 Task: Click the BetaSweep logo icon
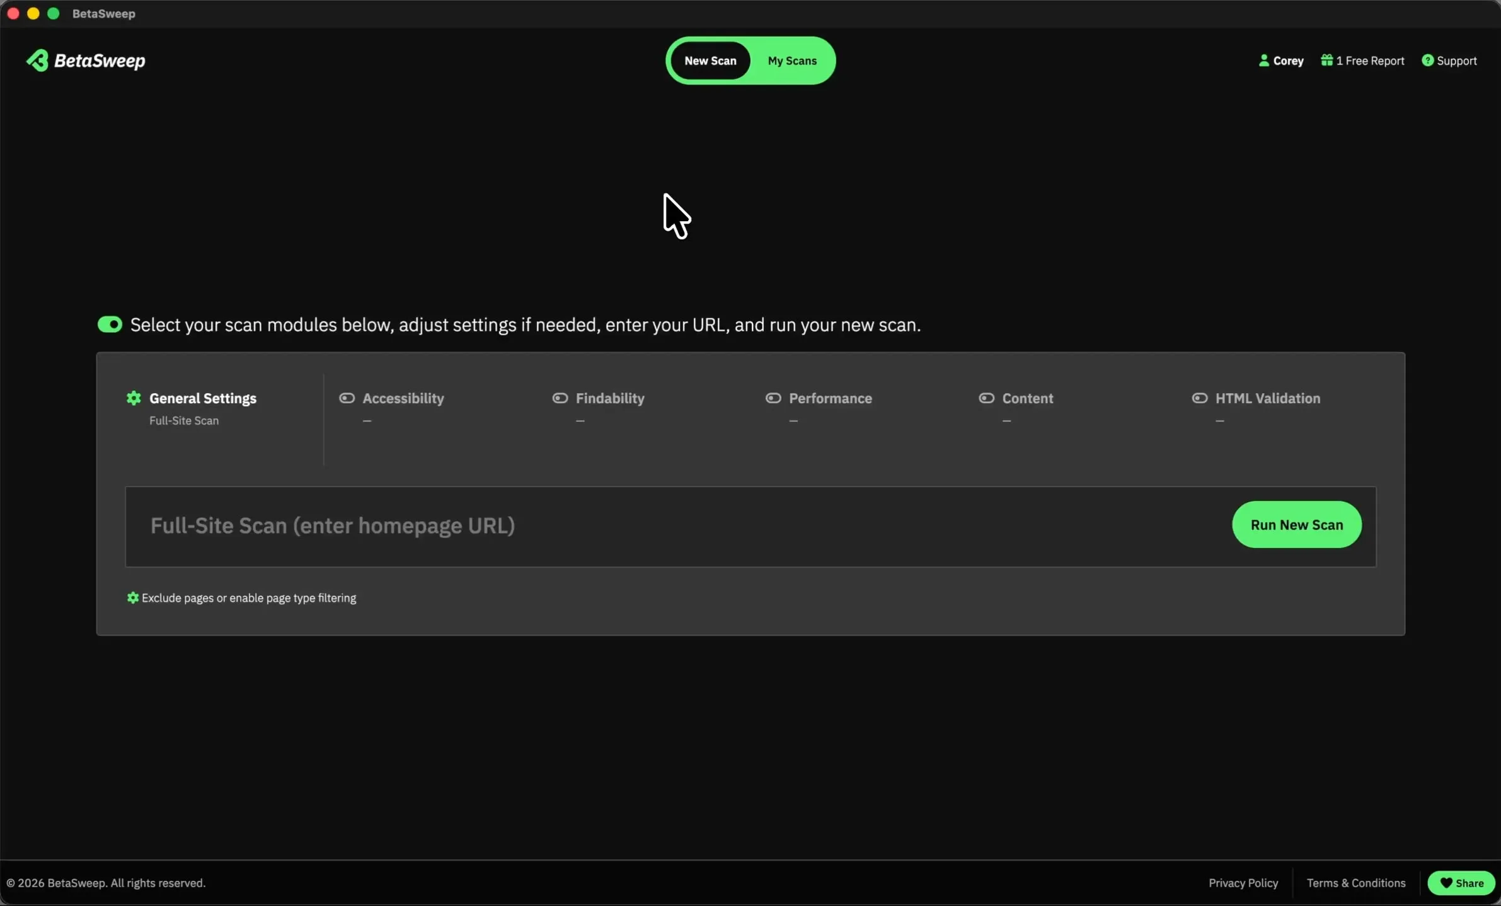coord(37,60)
